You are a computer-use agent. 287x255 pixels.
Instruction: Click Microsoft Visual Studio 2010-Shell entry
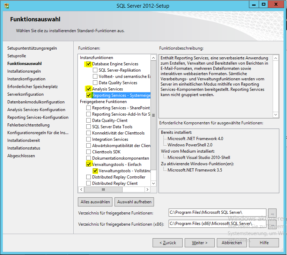tap(199, 158)
